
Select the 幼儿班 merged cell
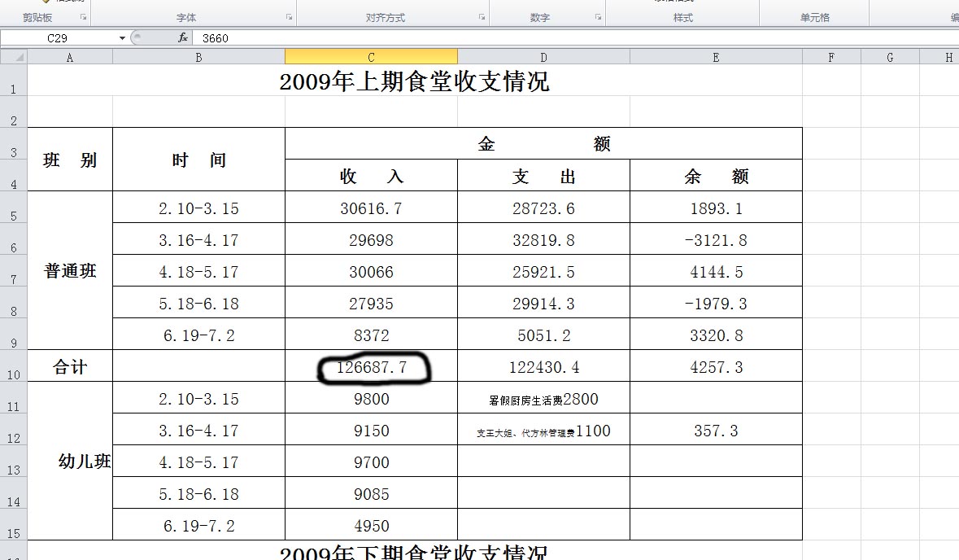[70, 462]
